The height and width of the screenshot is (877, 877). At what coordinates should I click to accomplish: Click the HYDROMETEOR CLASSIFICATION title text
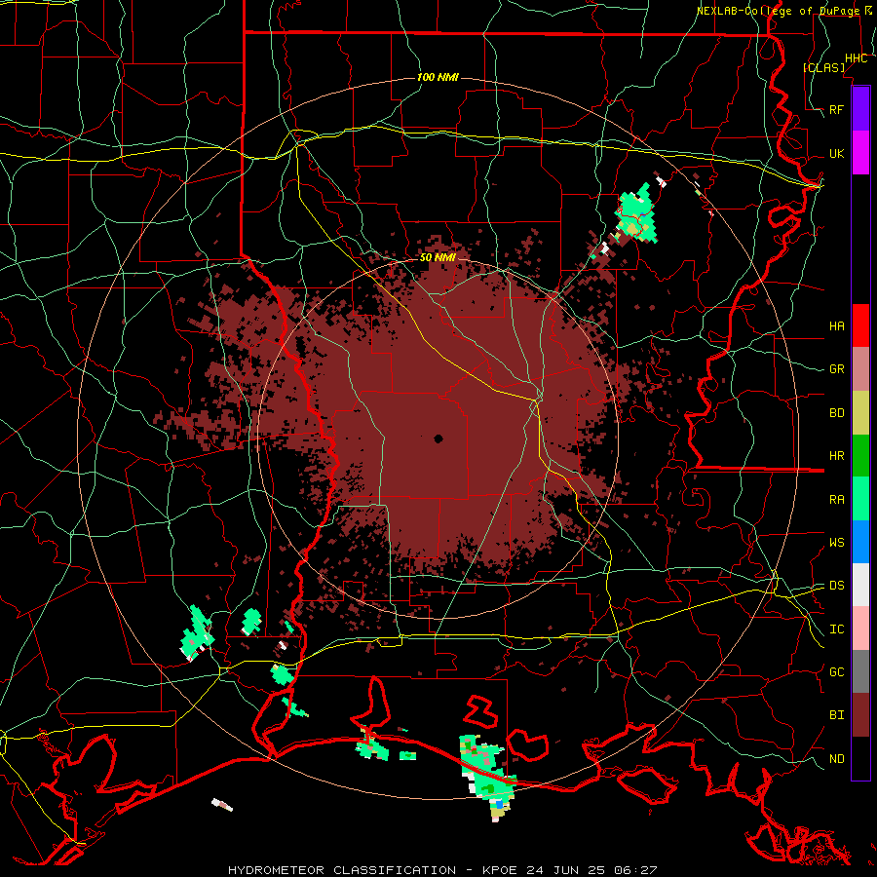[x=342, y=870]
